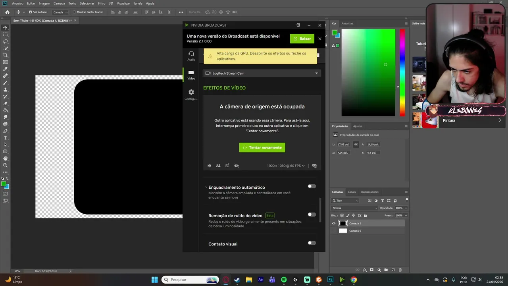
Task: Click the Tentar novamente button
Action: pyautogui.click(x=262, y=147)
